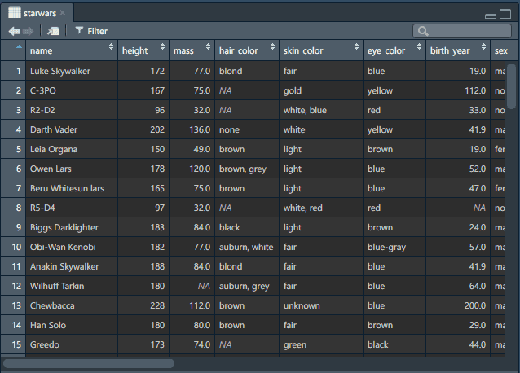The width and height of the screenshot is (520, 373).
Task: Click the back navigation arrow
Action: pos(14,31)
